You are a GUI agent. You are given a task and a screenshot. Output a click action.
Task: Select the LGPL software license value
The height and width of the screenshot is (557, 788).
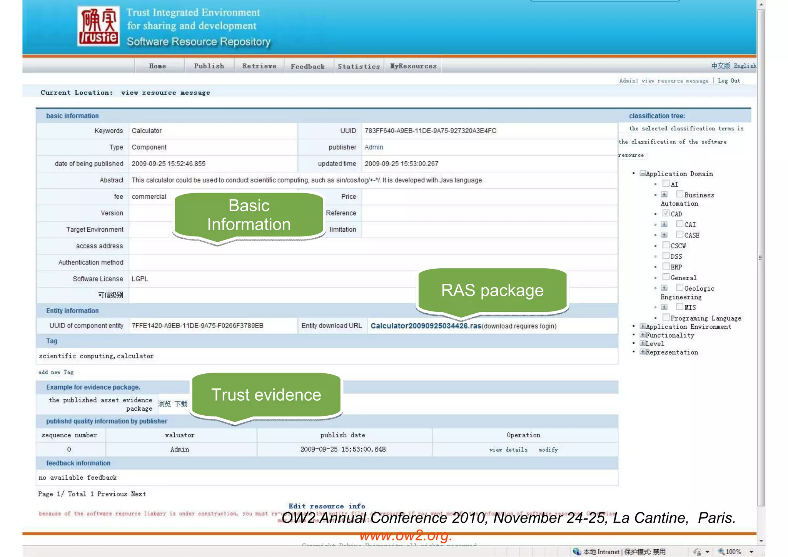click(x=140, y=279)
